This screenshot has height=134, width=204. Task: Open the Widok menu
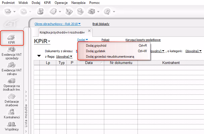pyautogui.click(x=23, y=2)
